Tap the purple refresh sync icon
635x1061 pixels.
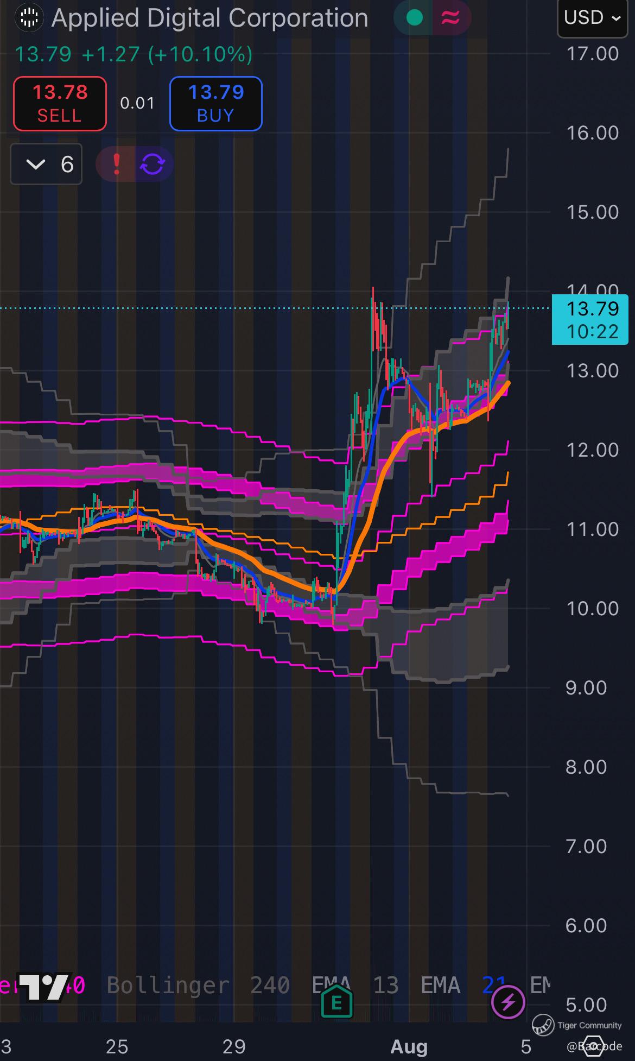tap(153, 164)
